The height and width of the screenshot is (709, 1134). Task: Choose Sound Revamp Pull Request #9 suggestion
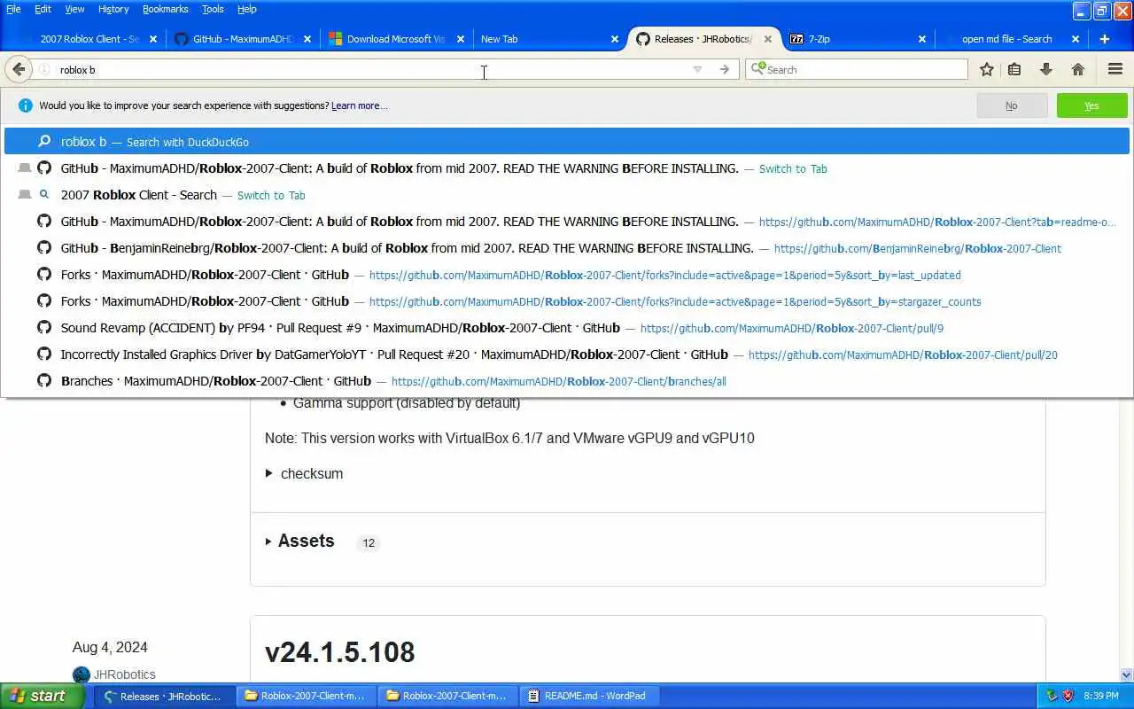[567, 328]
